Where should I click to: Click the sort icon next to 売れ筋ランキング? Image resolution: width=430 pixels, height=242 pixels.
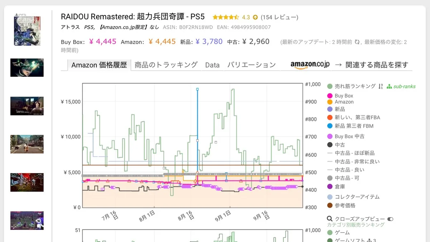click(x=381, y=86)
